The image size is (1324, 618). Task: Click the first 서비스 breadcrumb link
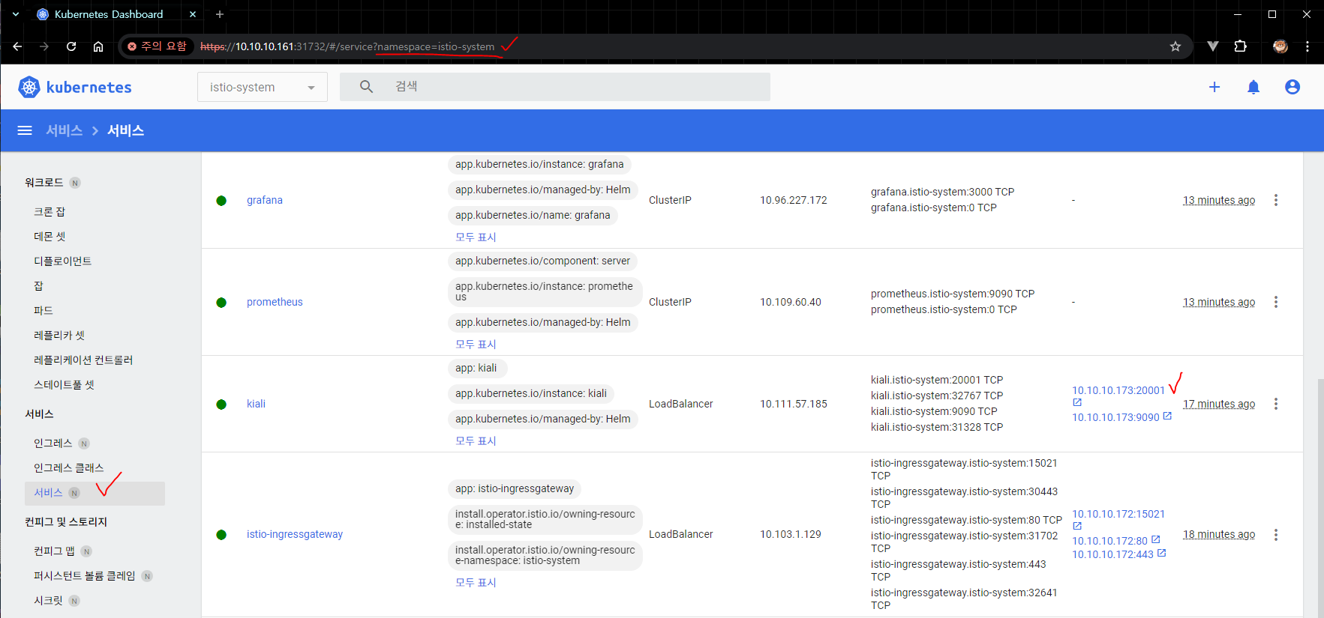[x=65, y=130]
